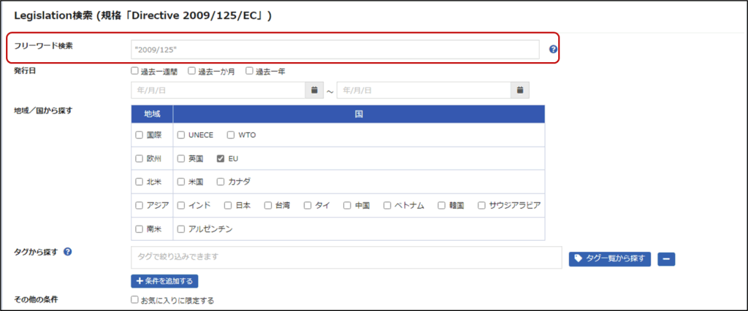The width and height of the screenshot is (748, 311).
Task: Enable the 過去一か月 date filter
Action: pyautogui.click(x=192, y=71)
